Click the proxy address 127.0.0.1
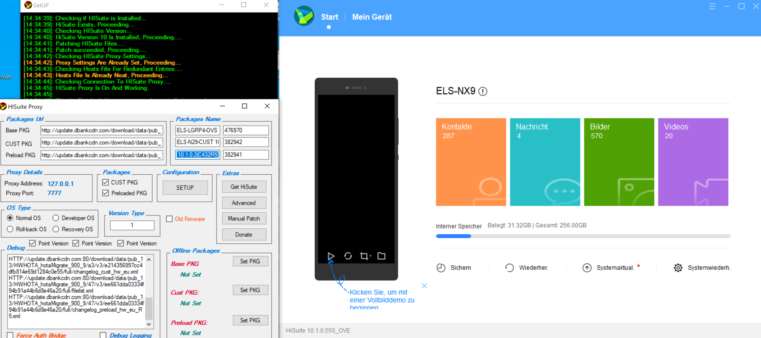 [61, 184]
